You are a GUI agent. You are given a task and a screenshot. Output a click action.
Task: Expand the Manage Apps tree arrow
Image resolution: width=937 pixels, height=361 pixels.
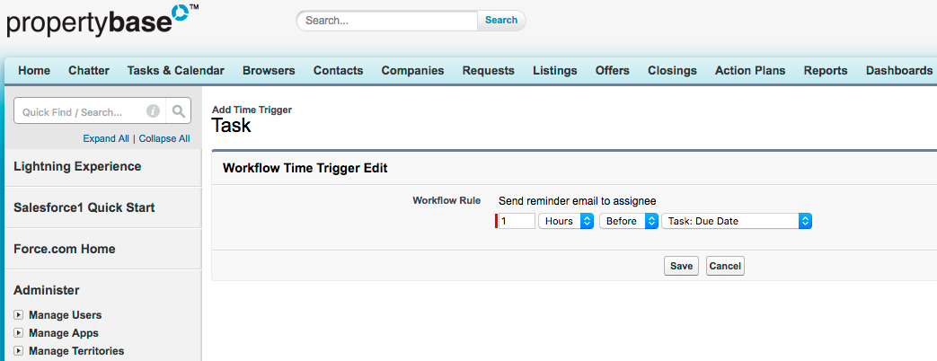[x=19, y=333]
